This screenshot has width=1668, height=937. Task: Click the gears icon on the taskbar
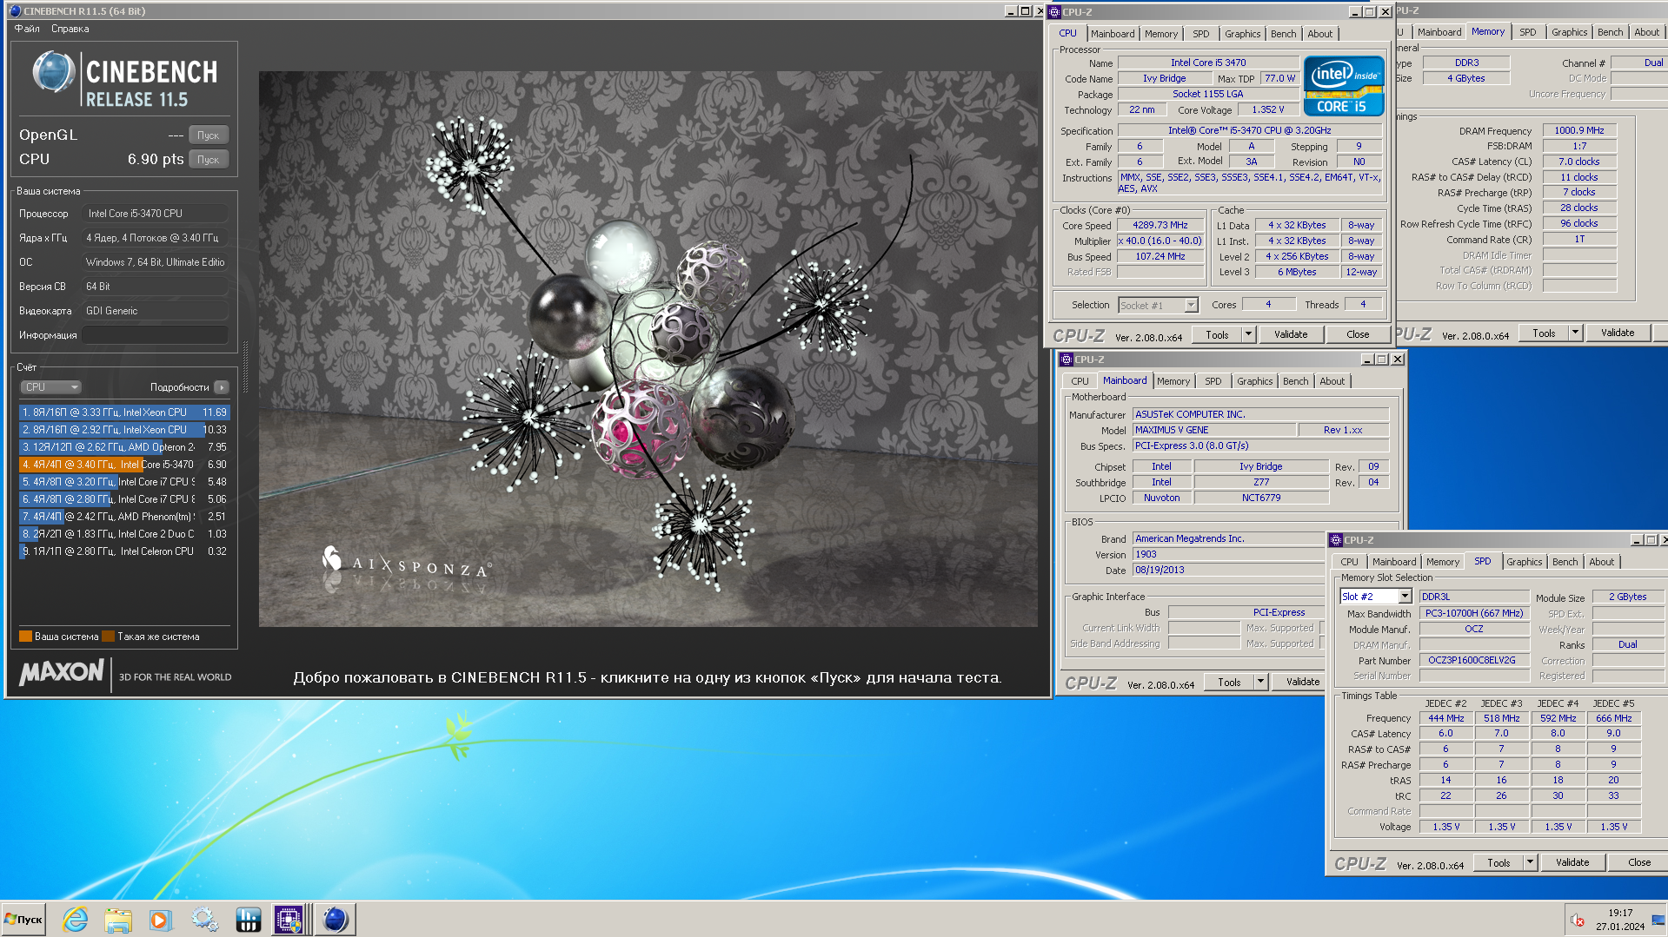click(x=204, y=919)
